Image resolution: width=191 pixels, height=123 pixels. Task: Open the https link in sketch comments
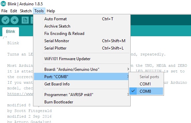(x=20, y=94)
